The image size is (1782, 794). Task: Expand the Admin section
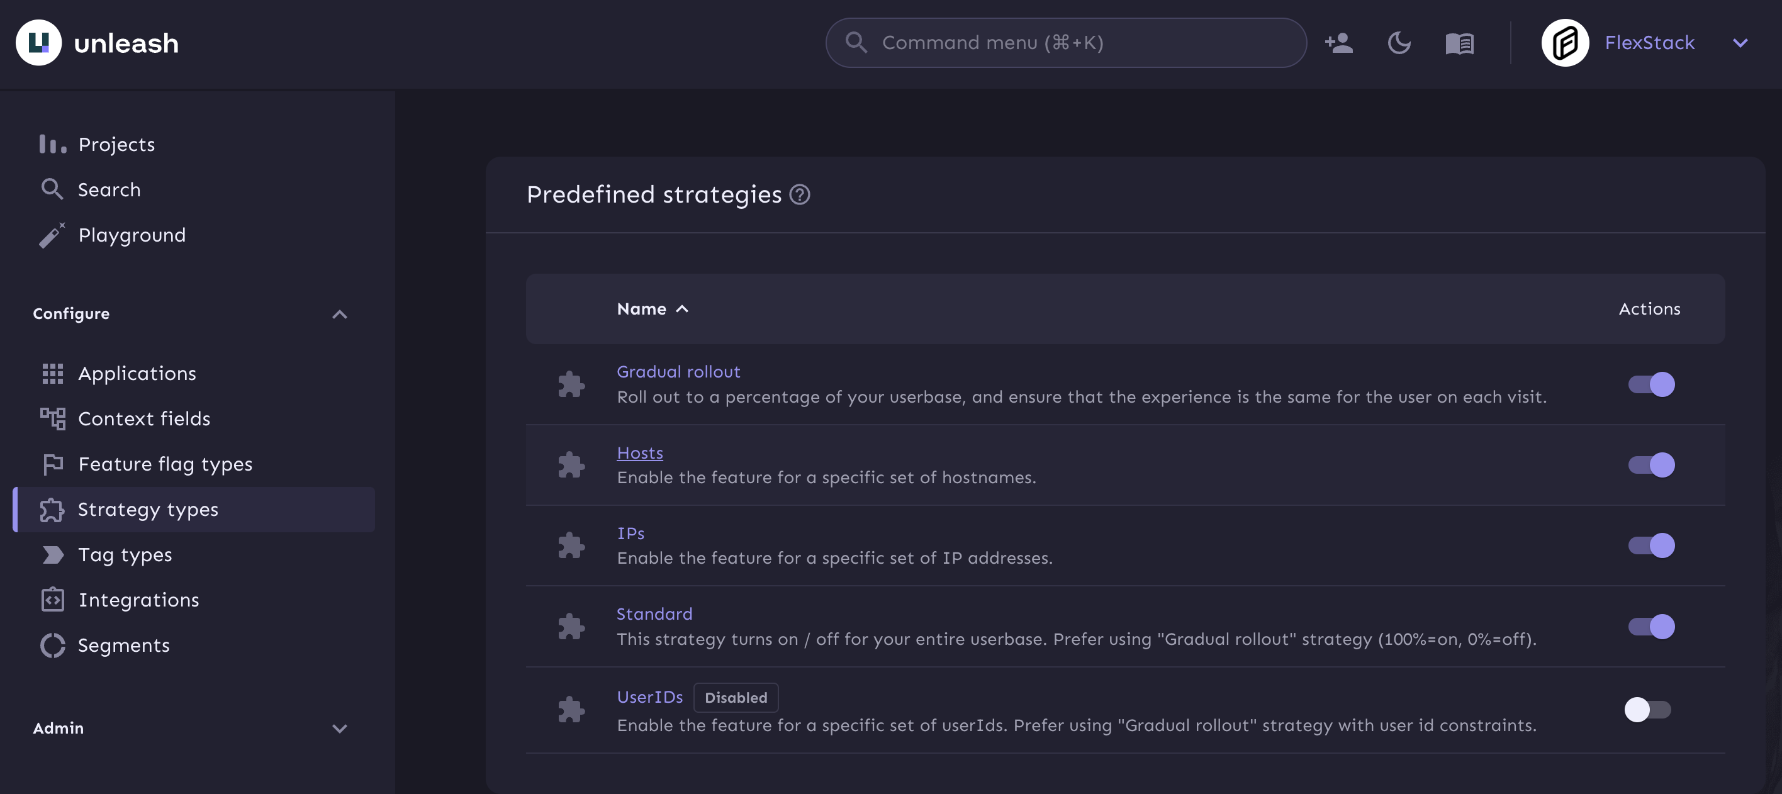tap(339, 729)
